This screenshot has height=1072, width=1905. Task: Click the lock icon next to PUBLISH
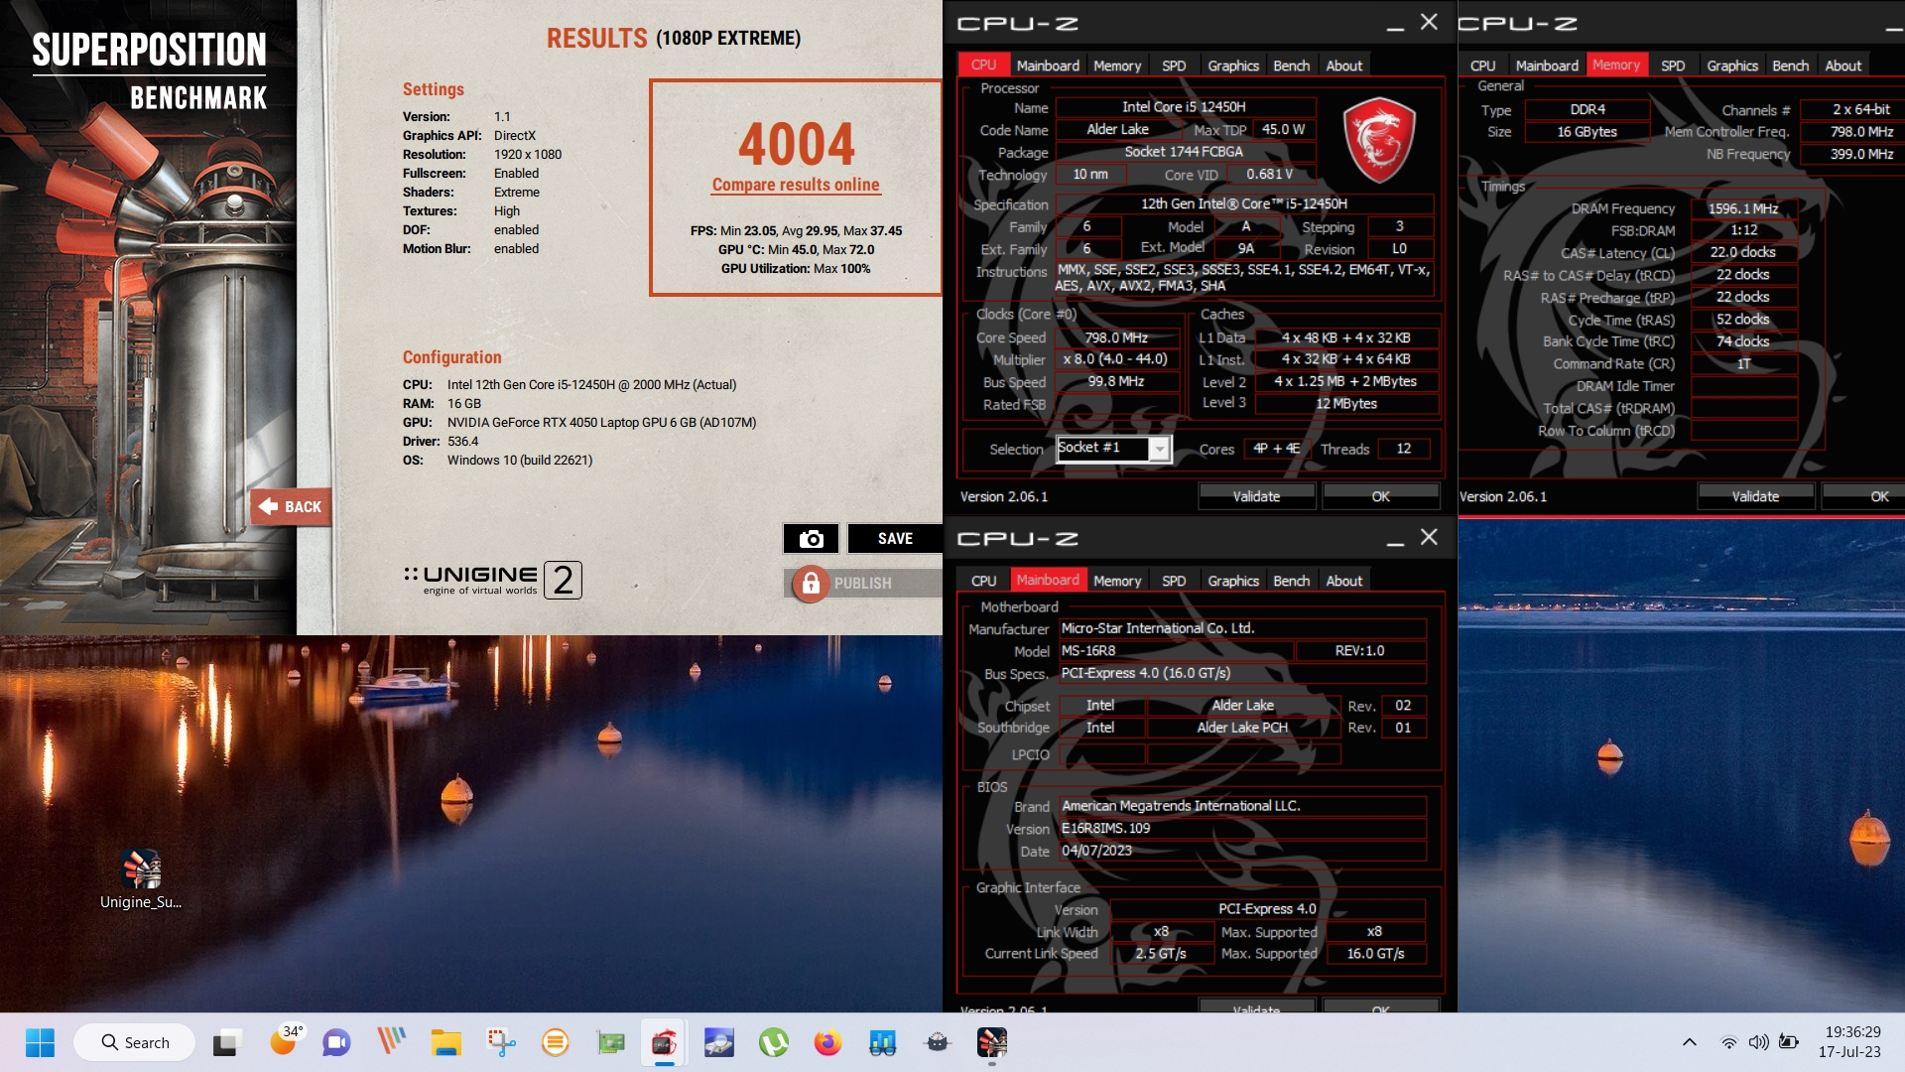coord(811,584)
